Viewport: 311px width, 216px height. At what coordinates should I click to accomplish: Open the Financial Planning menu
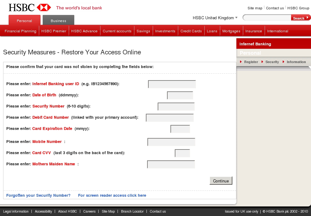pyautogui.click(x=21, y=31)
